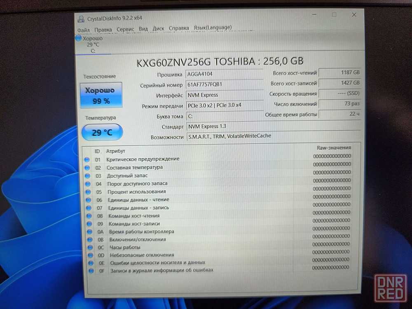This screenshot has width=412, height=309.
Task: Minimize the CrystalDiskInfo window
Action: [x=314, y=15]
